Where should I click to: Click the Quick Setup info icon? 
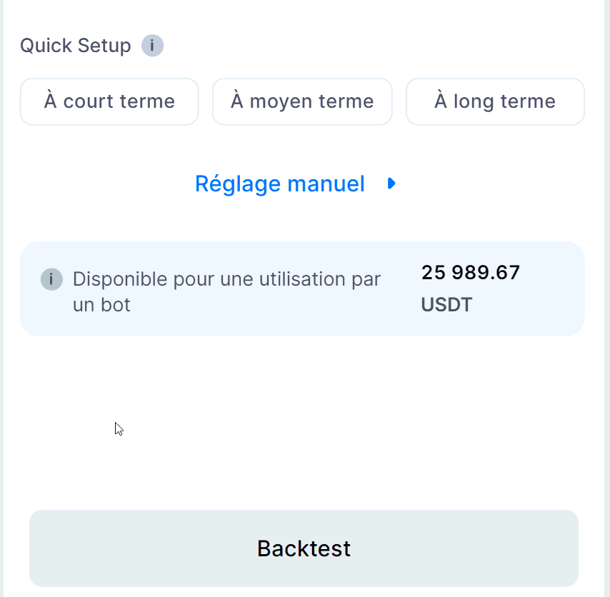point(152,46)
